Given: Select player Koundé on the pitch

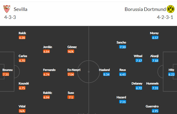Looking at the screenshot, I should [x=24, y=83].
